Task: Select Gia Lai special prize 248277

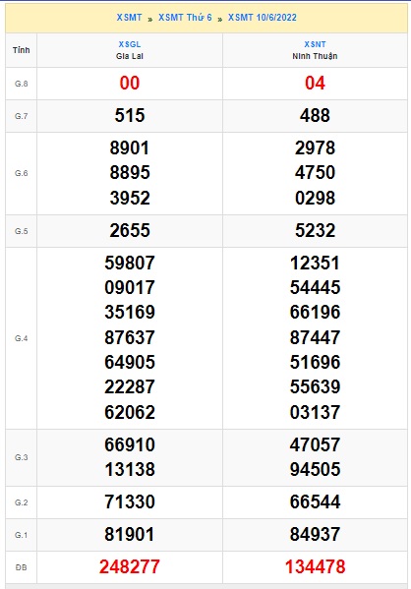Action: click(130, 566)
